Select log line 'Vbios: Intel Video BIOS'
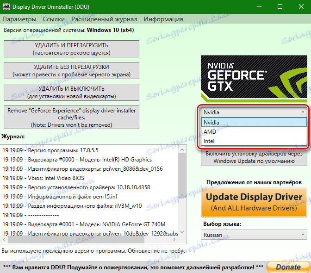 point(43,178)
